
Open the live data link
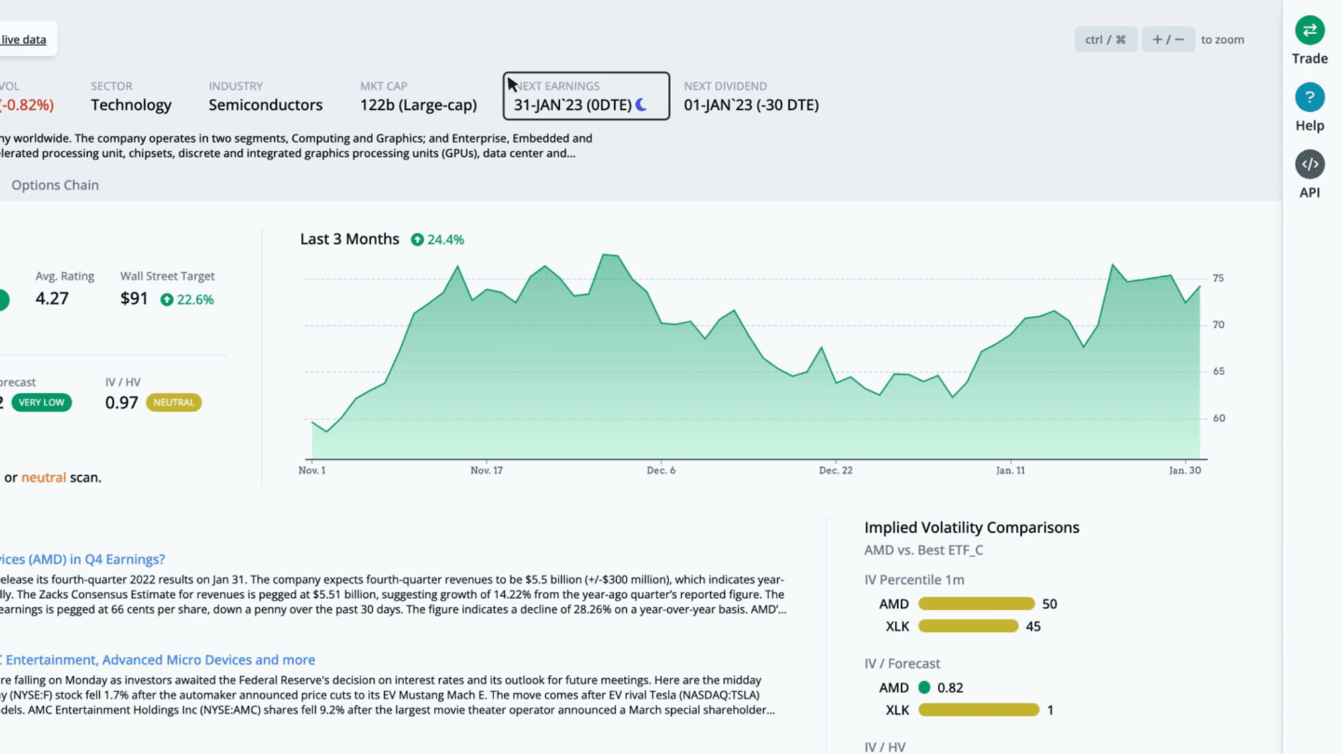pos(23,40)
